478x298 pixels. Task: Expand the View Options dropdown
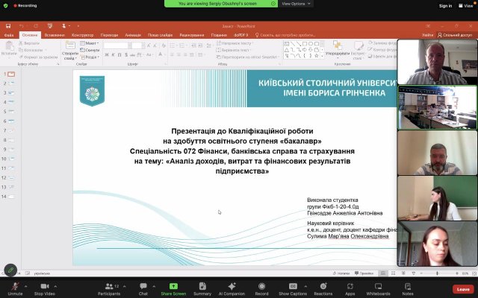click(x=296, y=4)
